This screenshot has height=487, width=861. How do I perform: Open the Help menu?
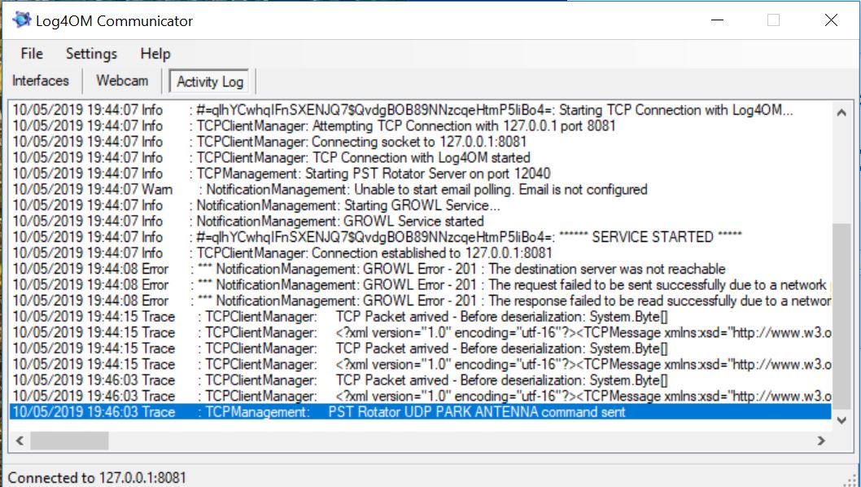pyautogui.click(x=155, y=53)
